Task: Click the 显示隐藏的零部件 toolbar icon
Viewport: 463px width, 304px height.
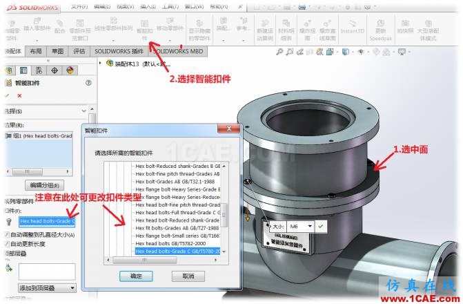Action: click(199, 30)
